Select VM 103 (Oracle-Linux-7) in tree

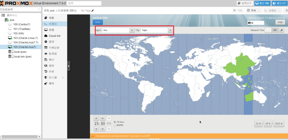pos(25,38)
